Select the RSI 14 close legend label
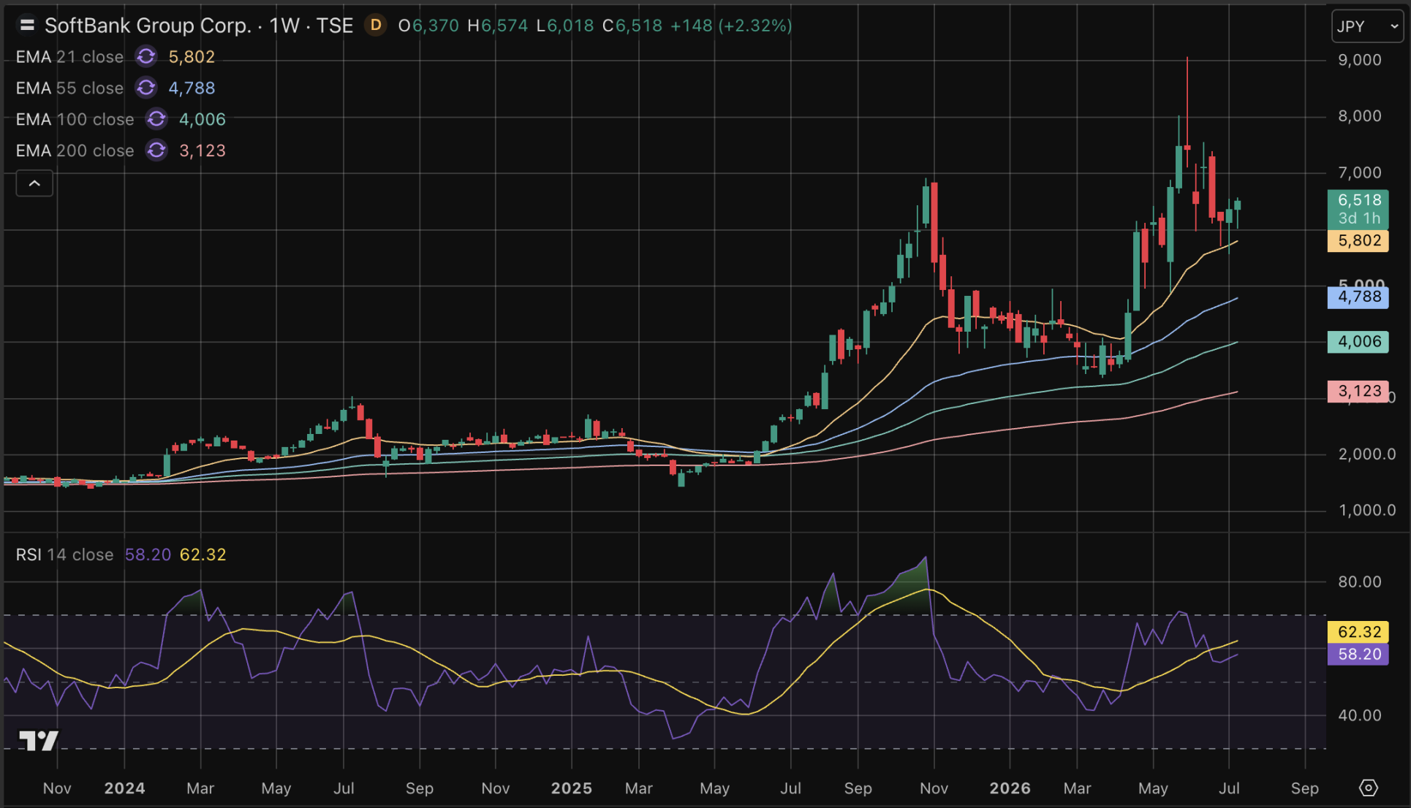1411x808 pixels. pos(64,555)
